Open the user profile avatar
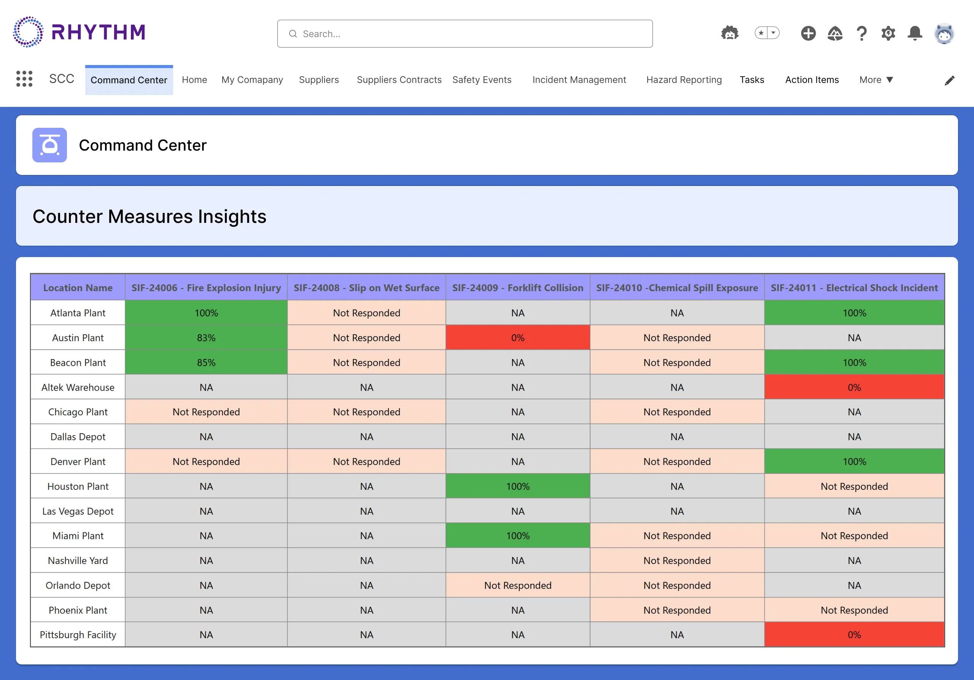Image resolution: width=974 pixels, height=680 pixels. coord(944,33)
